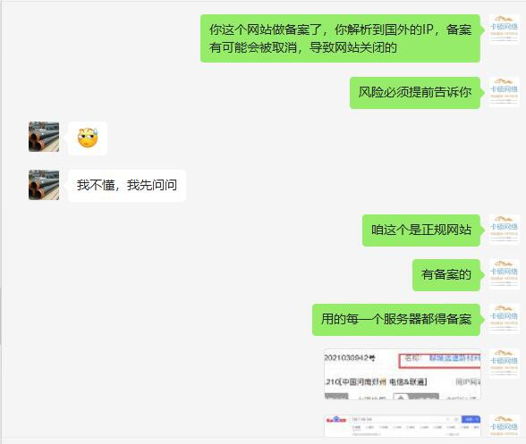Click sender avatar beside the 备案 record screenshot
The width and height of the screenshot is (526, 444).
click(505, 364)
